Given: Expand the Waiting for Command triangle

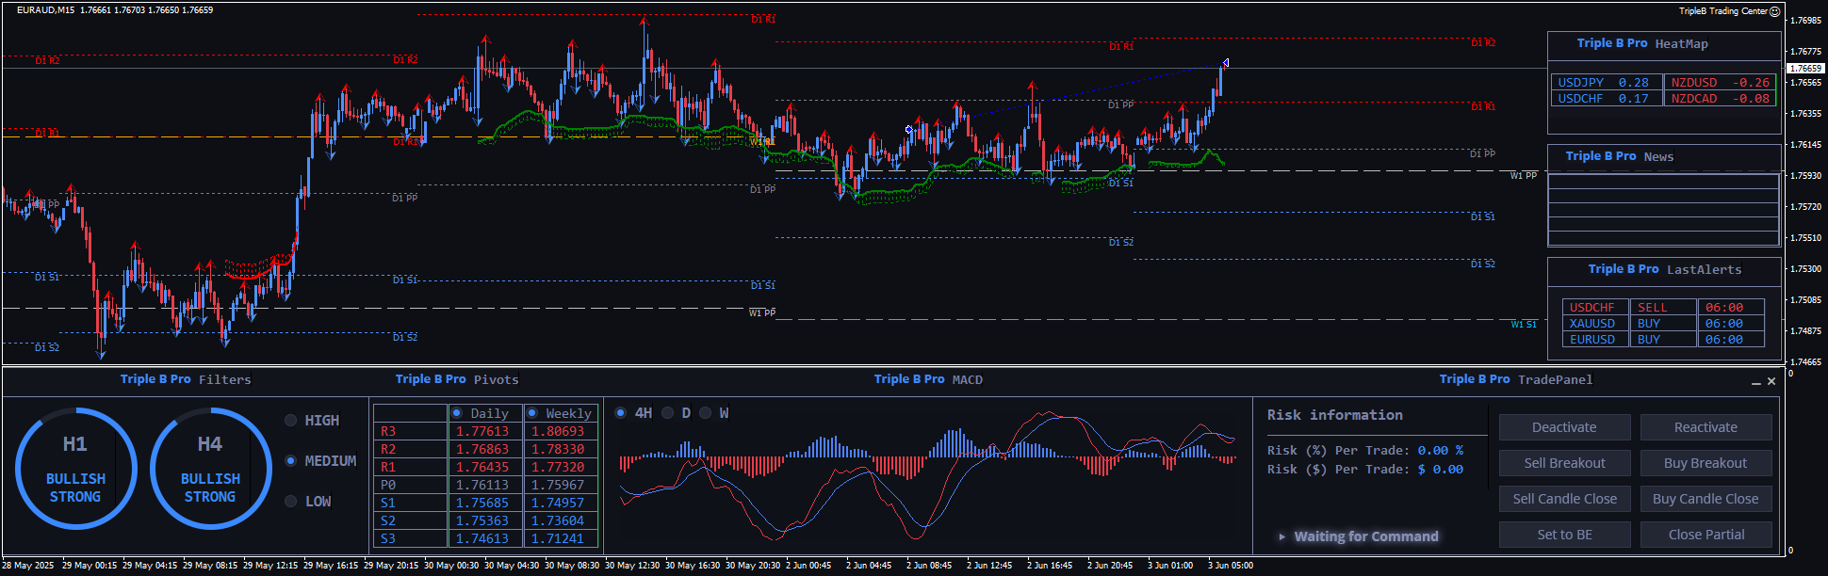Looking at the screenshot, I should click(x=1281, y=536).
